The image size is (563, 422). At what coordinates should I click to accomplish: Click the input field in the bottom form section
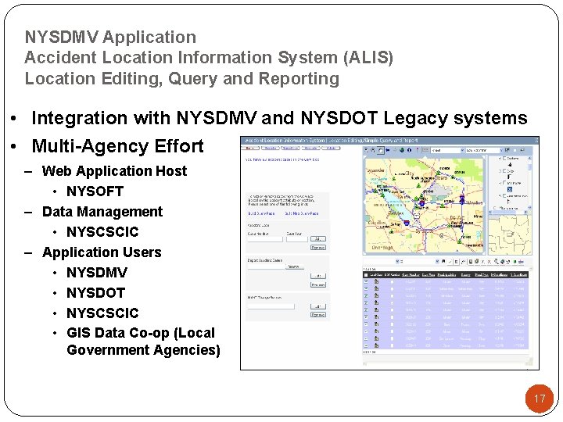(x=271, y=306)
